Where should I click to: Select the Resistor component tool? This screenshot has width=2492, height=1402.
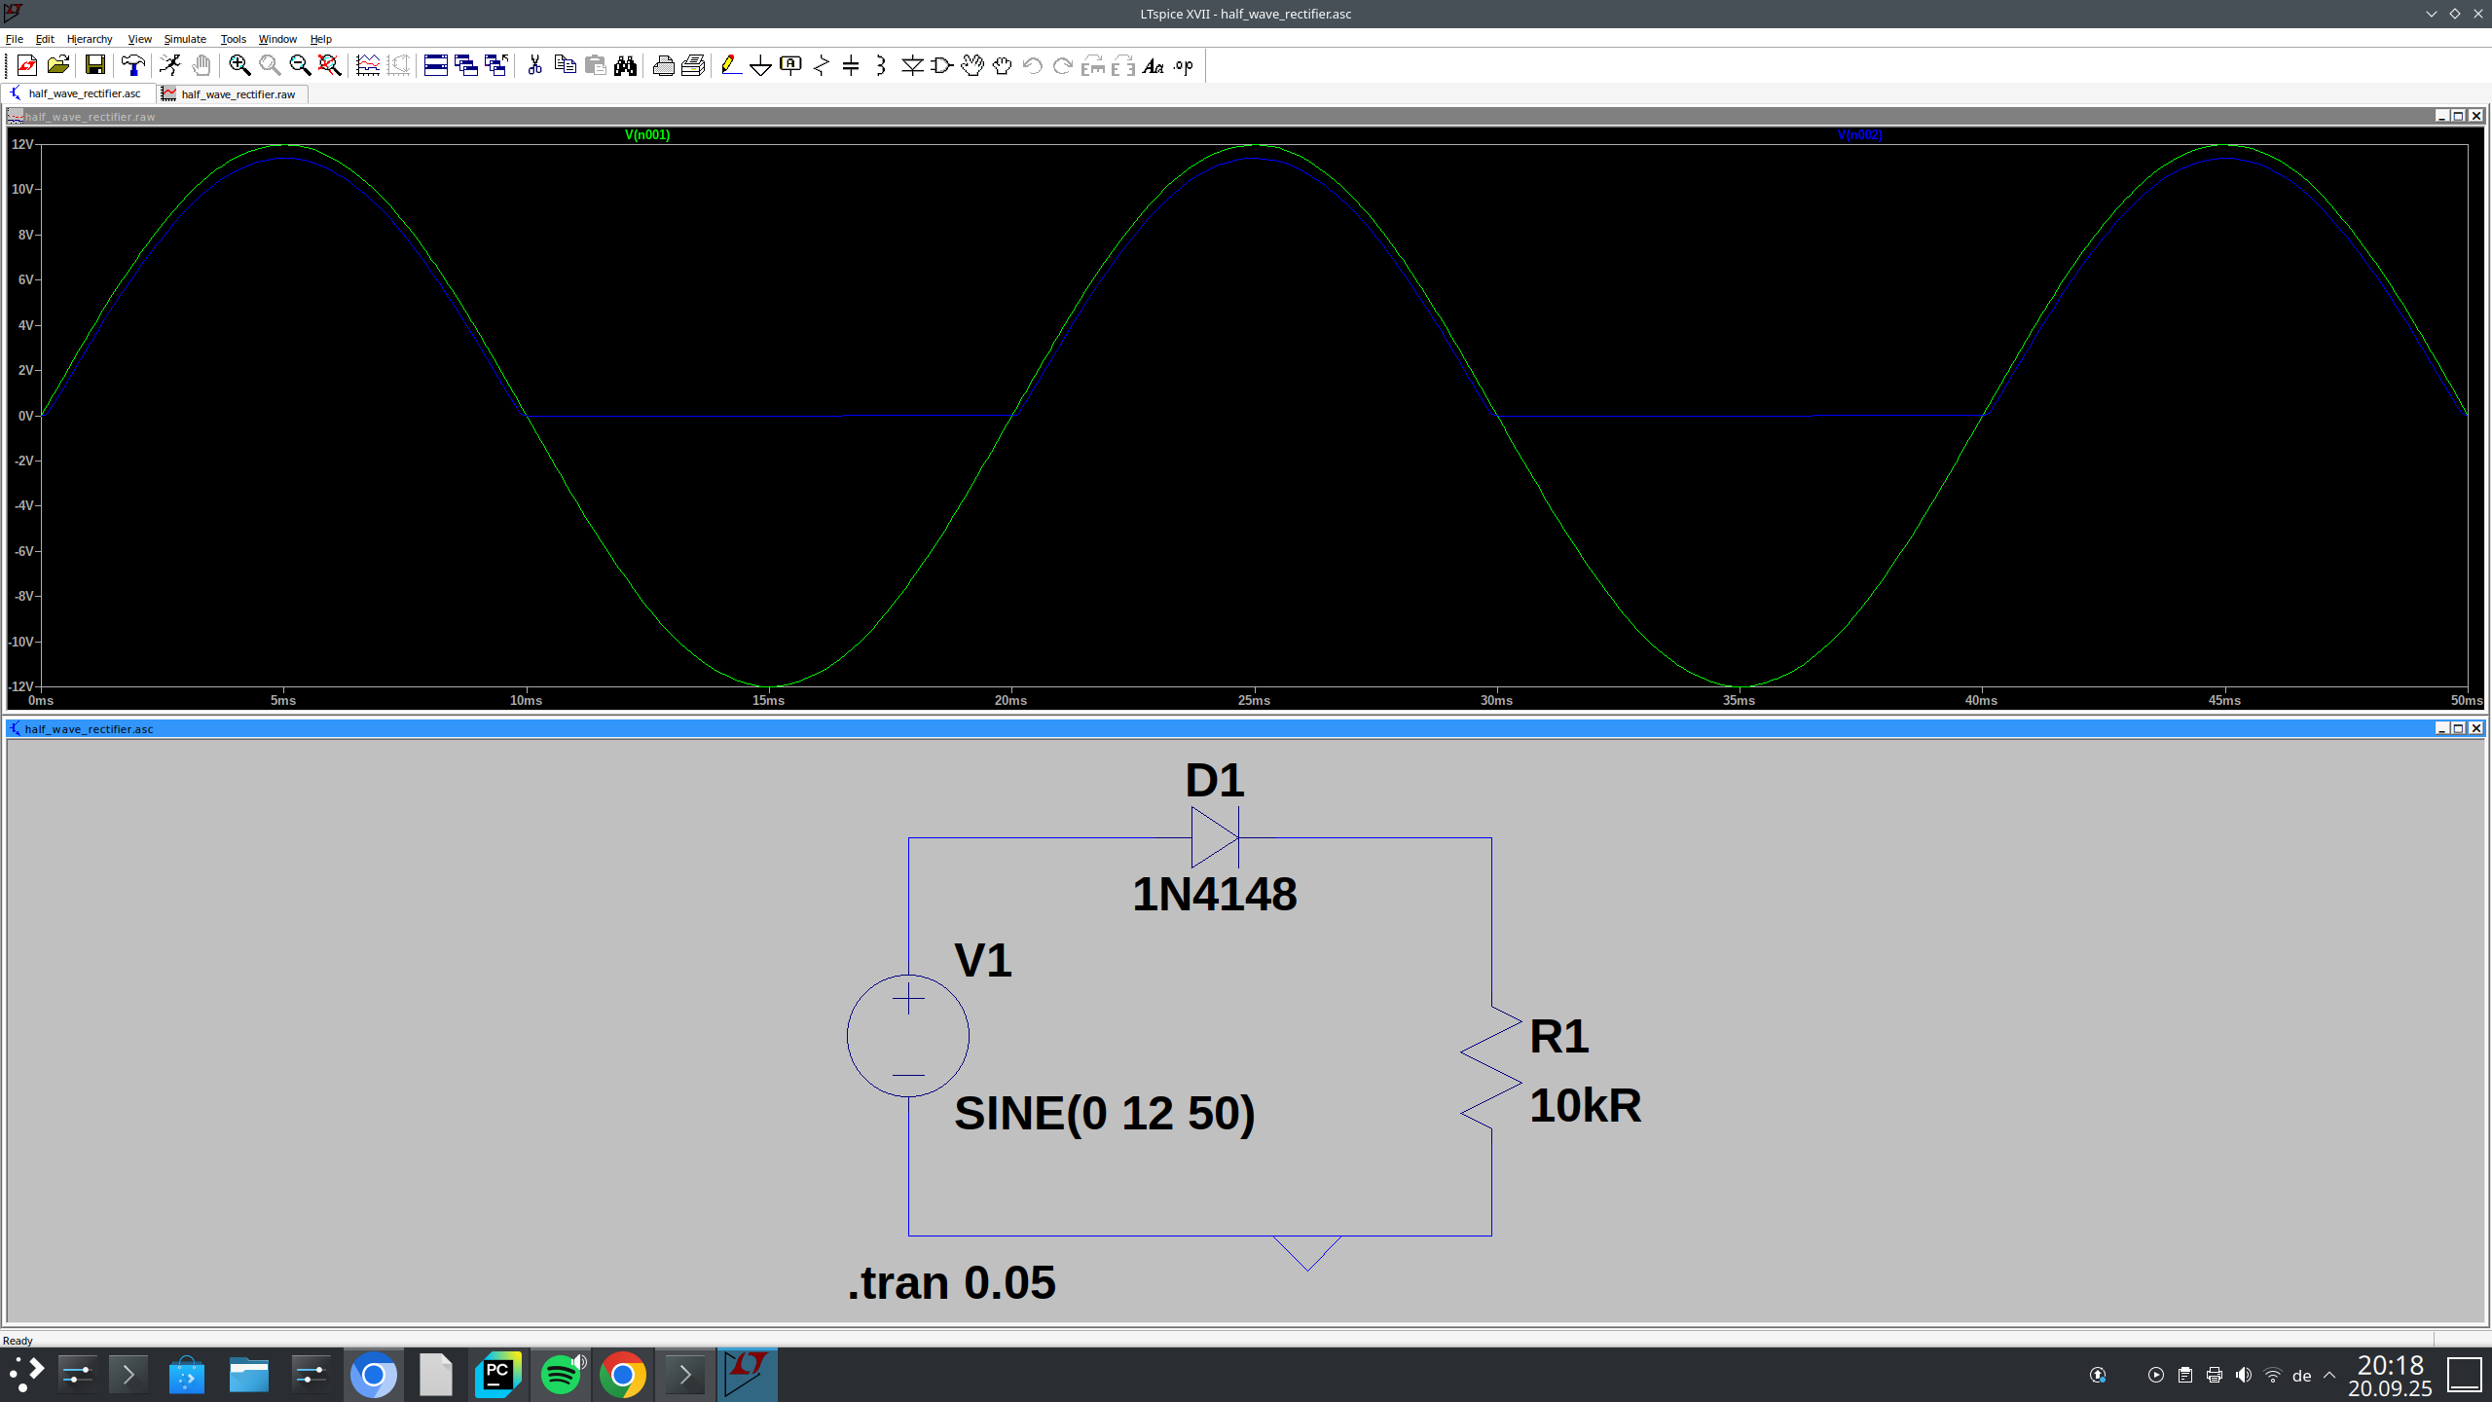coord(821,65)
